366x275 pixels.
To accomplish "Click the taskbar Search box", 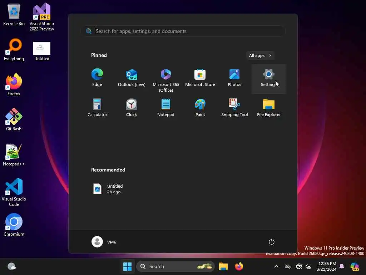I will [x=175, y=266].
